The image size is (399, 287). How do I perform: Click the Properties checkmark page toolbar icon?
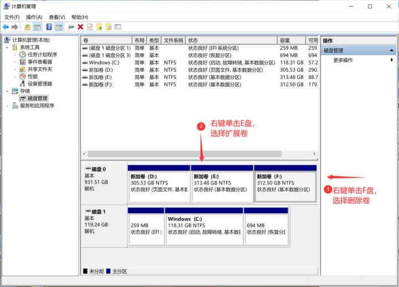coord(90,27)
